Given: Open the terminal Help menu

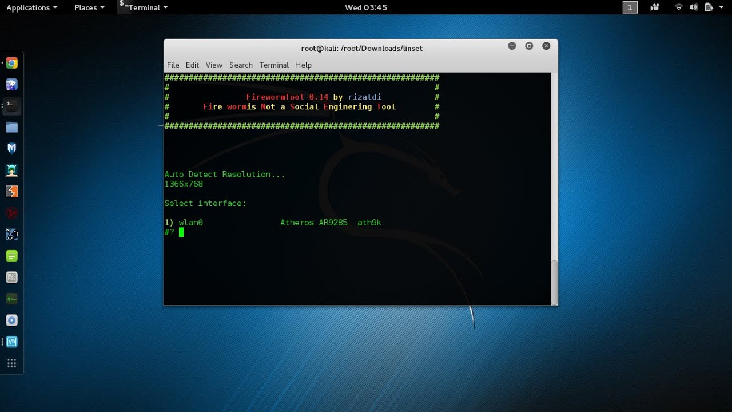Looking at the screenshot, I should click(303, 65).
